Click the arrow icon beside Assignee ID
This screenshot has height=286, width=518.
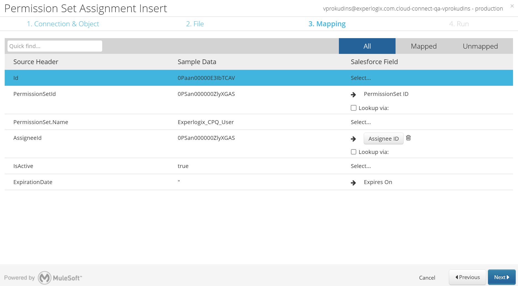(x=353, y=139)
